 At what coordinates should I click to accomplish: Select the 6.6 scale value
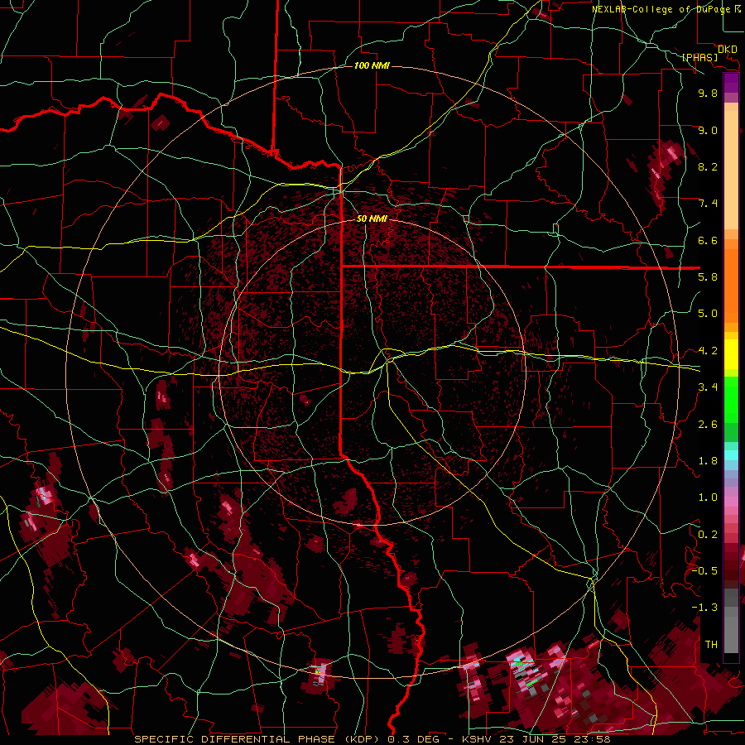708,240
